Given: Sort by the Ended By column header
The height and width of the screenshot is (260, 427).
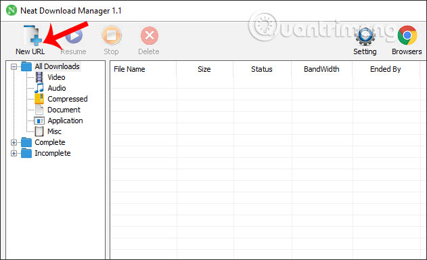Looking at the screenshot, I should tap(386, 69).
